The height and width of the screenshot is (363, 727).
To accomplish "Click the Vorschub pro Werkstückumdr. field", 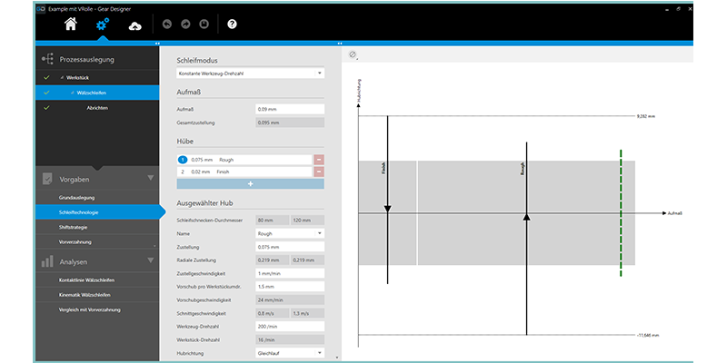I will (x=290, y=287).
